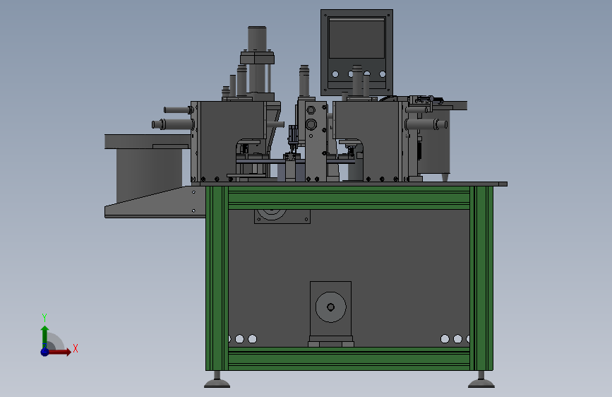The width and height of the screenshot is (612, 397).
Task: Select the right green vertical frame post
Action: 481,278
